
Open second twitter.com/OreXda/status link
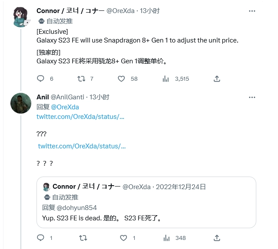(x=82, y=146)
